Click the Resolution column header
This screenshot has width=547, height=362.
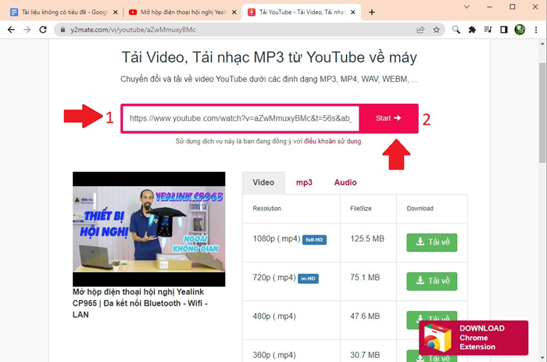267,209
